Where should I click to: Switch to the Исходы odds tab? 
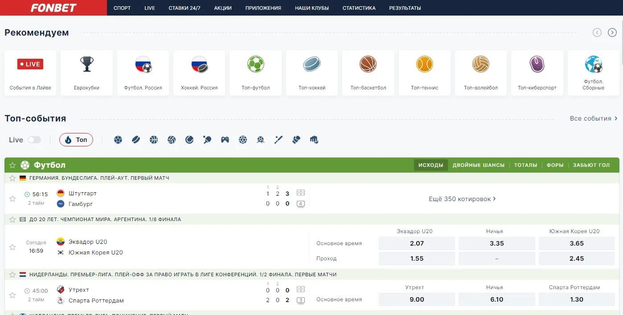(431, 165)
